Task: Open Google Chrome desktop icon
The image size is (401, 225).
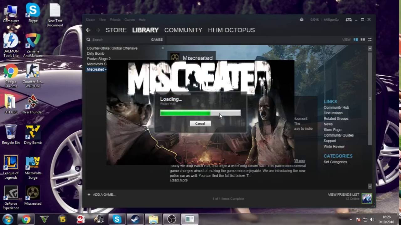Action: pyautogui.click(x=11, y=76)
